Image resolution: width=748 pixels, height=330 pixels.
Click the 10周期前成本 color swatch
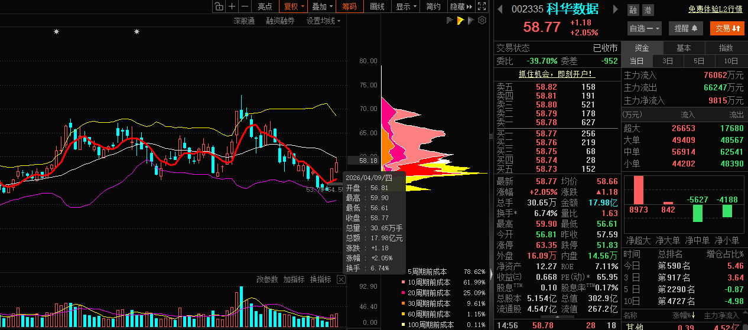(404, 283)
